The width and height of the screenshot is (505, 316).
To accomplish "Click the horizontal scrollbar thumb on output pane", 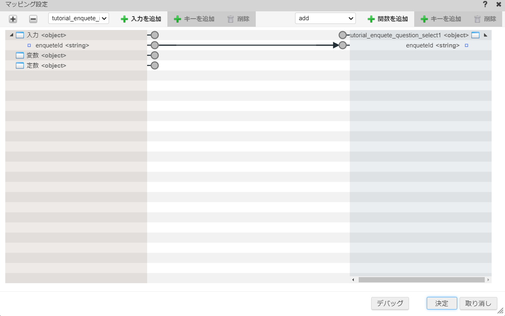I will 422,280.
